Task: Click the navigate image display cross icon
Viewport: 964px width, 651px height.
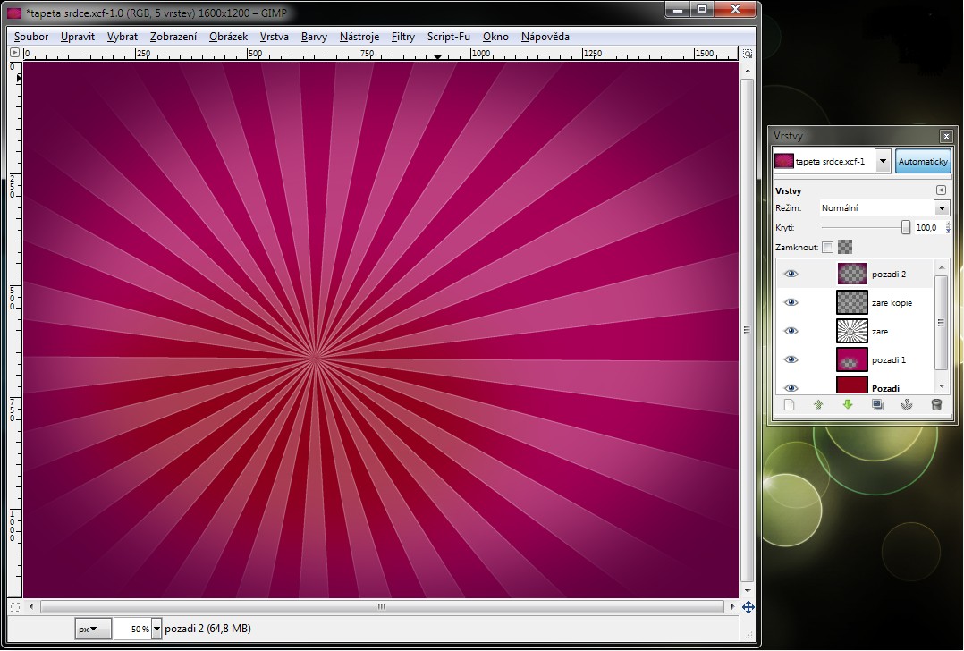Action: coord(748,607)
